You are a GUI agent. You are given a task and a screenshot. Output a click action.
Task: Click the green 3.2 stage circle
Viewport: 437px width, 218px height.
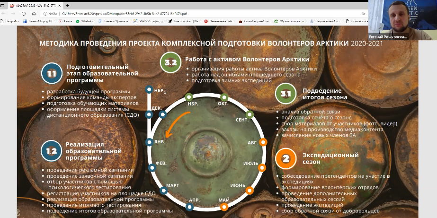[x=170, y=62]
